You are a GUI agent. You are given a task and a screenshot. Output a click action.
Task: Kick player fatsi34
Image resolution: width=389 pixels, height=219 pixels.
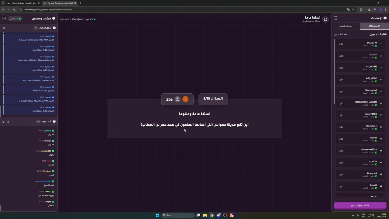(341, 56)
